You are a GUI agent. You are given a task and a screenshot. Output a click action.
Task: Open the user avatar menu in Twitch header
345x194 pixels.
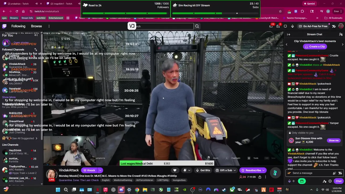(x=341, y=26)
